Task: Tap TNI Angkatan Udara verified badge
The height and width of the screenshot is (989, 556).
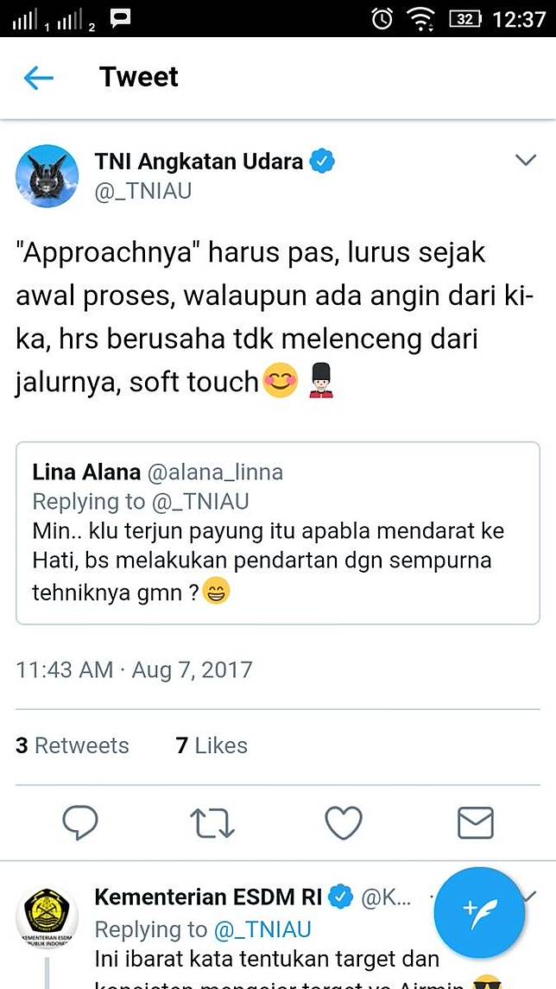Action: tap(324, 162)
